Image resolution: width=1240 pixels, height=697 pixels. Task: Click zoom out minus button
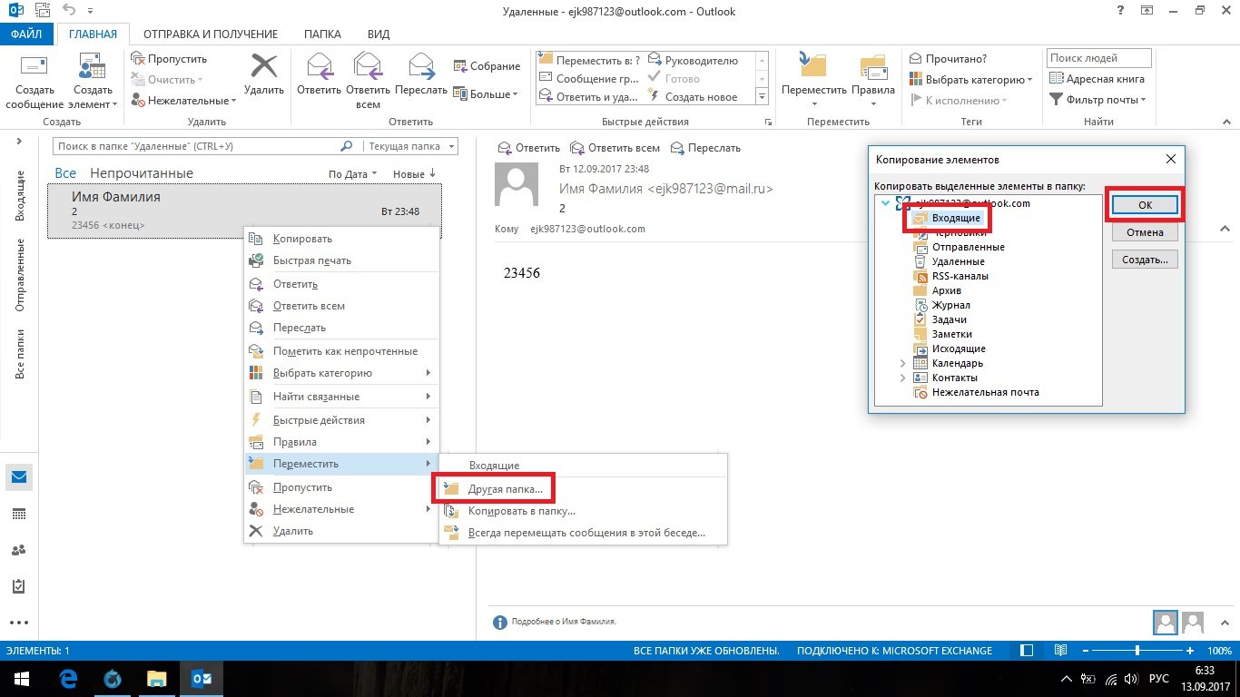pos(1085,651)
